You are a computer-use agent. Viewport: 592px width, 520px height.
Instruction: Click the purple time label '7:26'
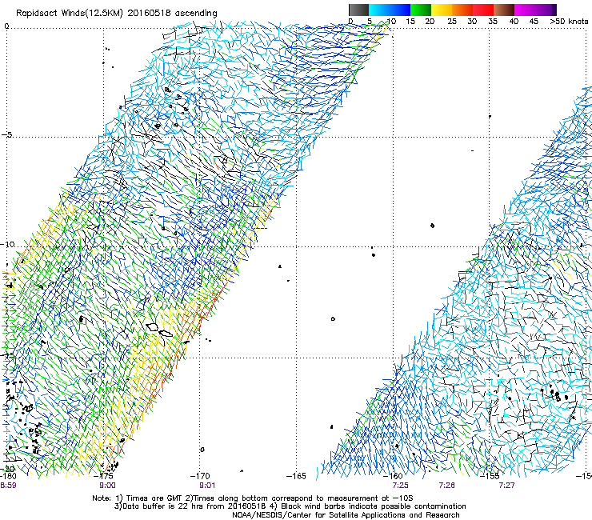(446, 486)
